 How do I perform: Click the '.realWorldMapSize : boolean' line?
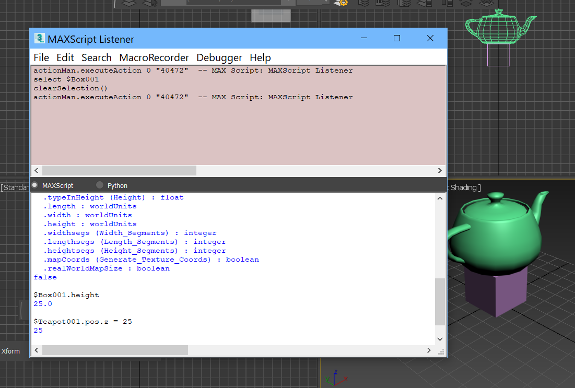(107, 268)
